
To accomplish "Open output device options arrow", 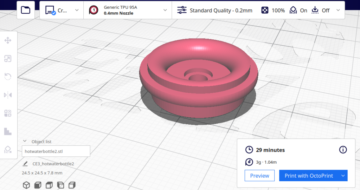I will point(343,176).
